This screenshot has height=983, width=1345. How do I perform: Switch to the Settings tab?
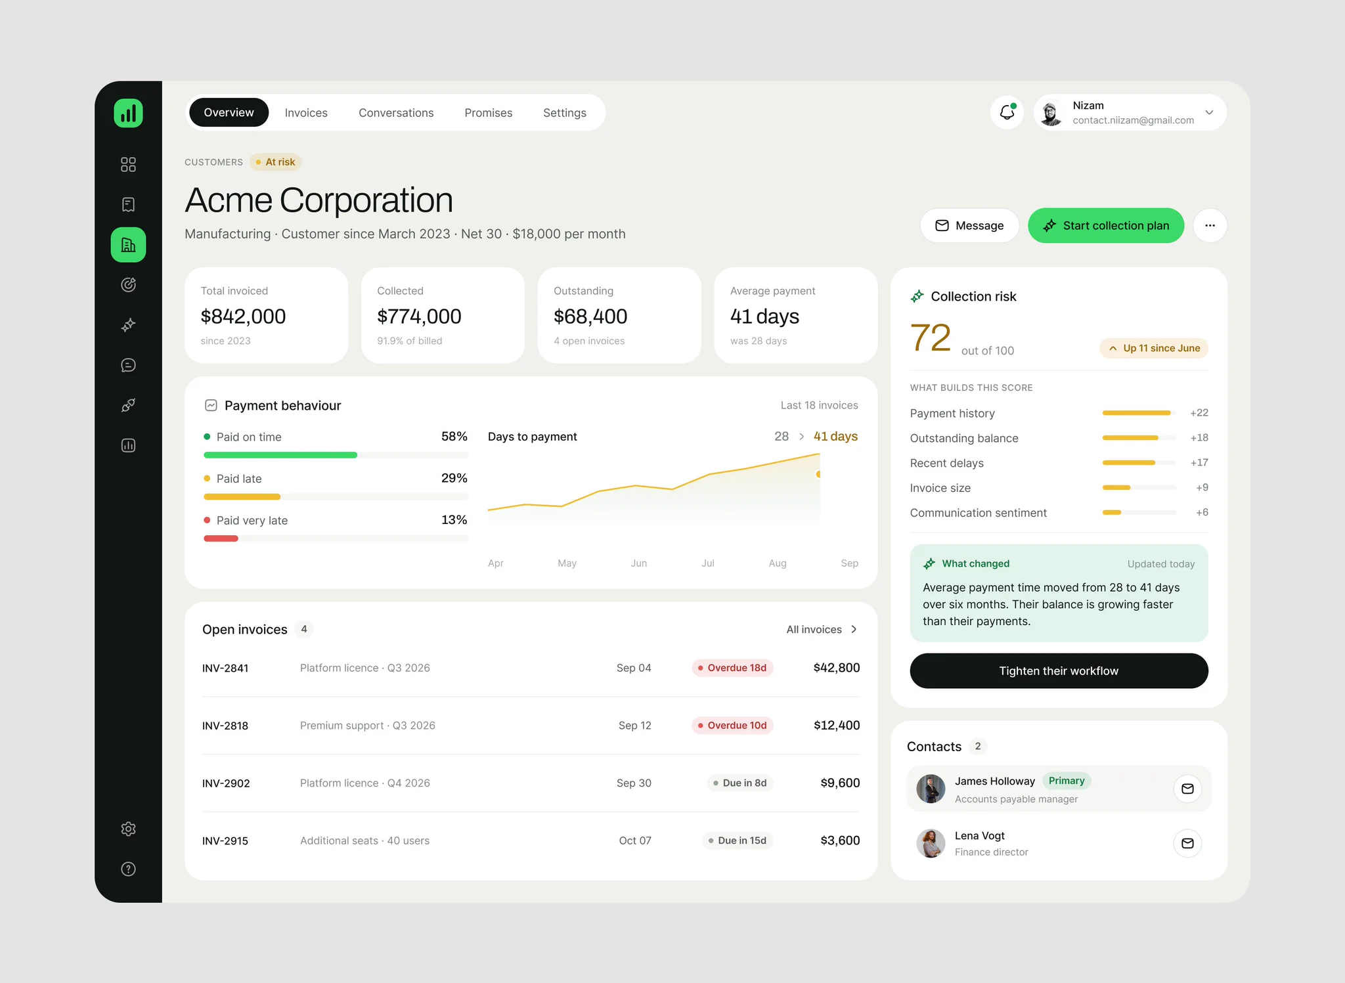(x=564, y=113)
